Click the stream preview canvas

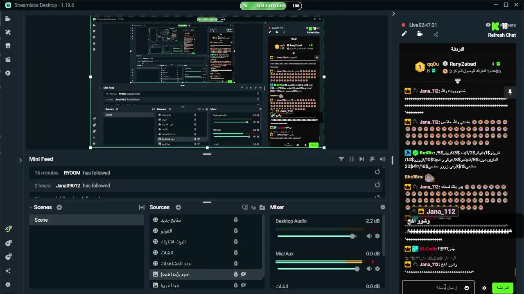[207, 82]
